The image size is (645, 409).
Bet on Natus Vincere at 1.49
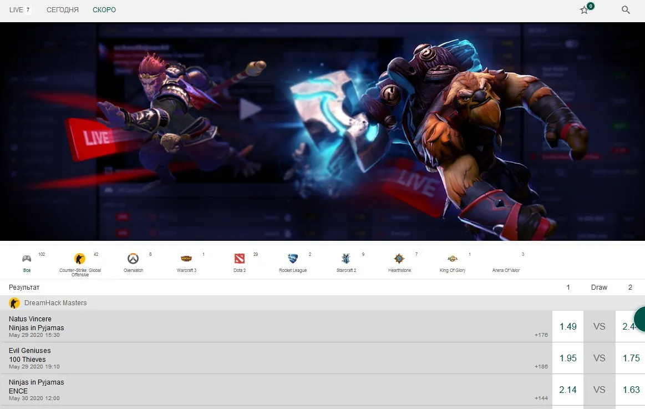tap(568, 326)
